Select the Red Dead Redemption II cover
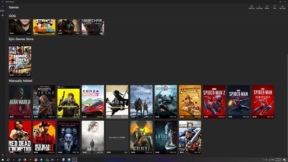 coord(44,137)
